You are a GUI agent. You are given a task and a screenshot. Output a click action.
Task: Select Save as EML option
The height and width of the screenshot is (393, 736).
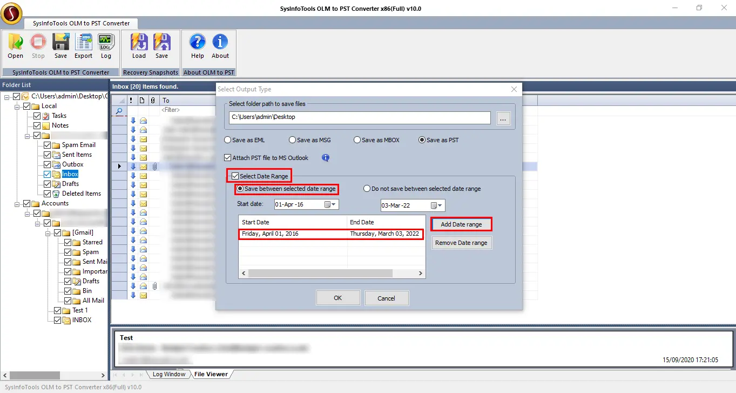(228, 140)
